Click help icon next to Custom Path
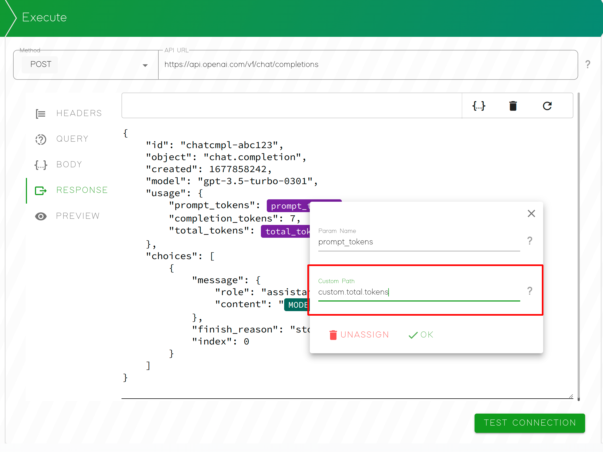Screen dimensions: 603x452 pos(529,291)
